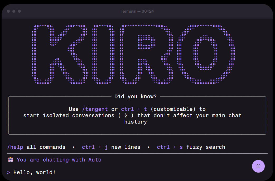Image resolution: width=275 pixels, height=181 pixels.
Task: Select the Auto model name
Action: (x=95, y=160)
